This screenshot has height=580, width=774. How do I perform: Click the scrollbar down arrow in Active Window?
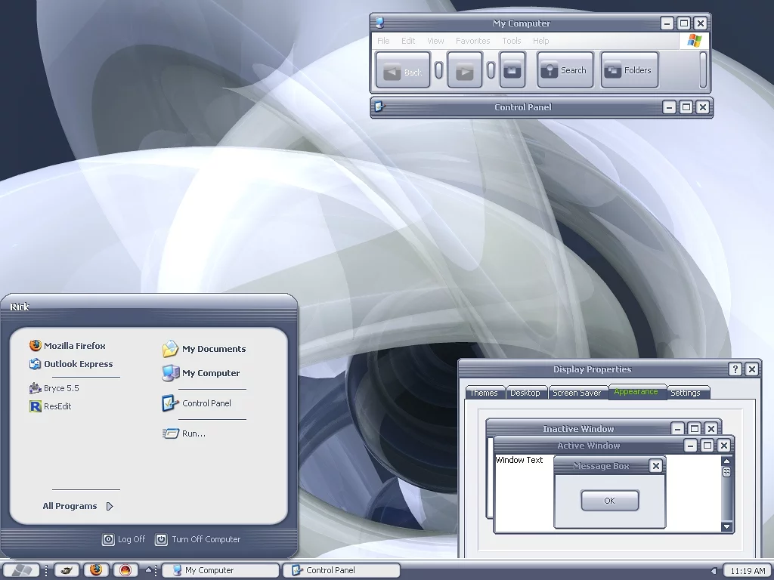pos(726,526)
